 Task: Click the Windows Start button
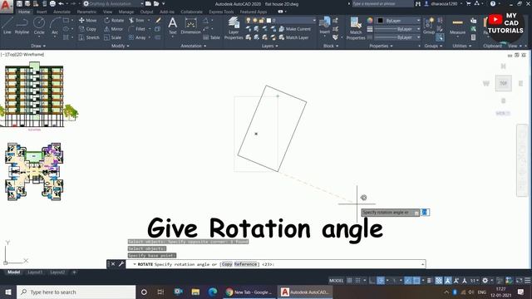(8, 292)
